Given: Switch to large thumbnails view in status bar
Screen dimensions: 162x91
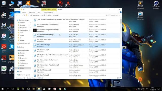Looking at the screenshot, I should point(120,78).
